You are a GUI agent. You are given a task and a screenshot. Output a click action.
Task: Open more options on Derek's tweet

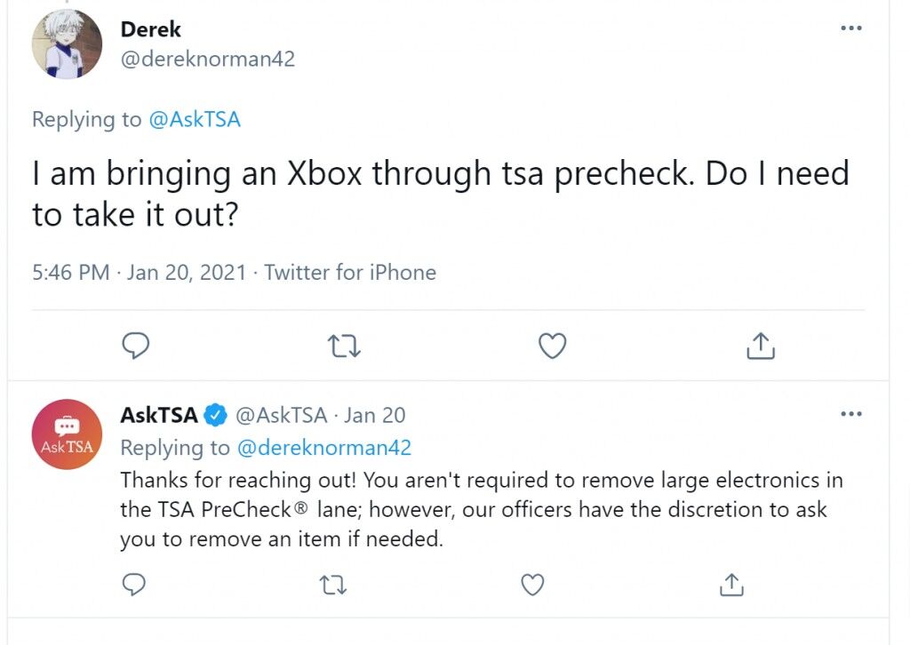[x=850, y=28]
